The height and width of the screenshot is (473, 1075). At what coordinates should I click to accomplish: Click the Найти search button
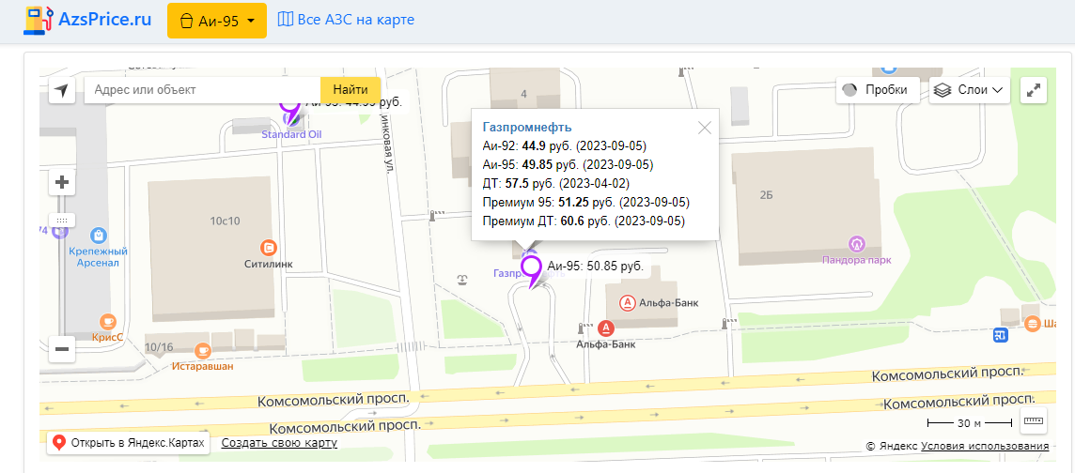tap(351, 90)
